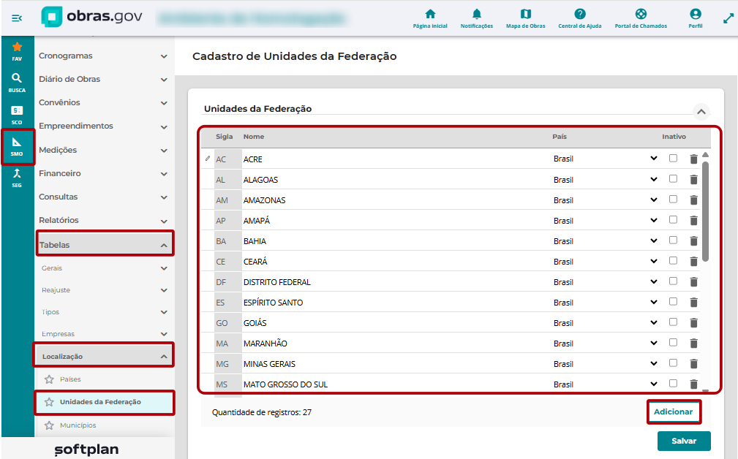Click the table's vertical scrollbar thumb
This screenshot has width=738, height=459.
pyautogui.click(x=705, y=211)
